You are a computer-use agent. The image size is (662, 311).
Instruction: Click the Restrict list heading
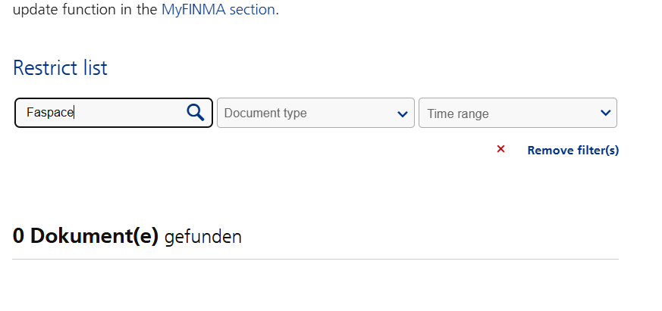coord(60,68)
